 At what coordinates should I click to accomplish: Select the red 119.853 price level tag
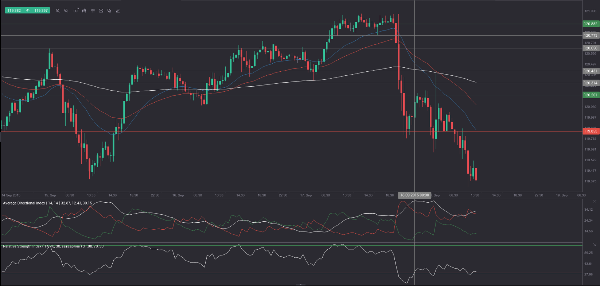click(591, 131)
